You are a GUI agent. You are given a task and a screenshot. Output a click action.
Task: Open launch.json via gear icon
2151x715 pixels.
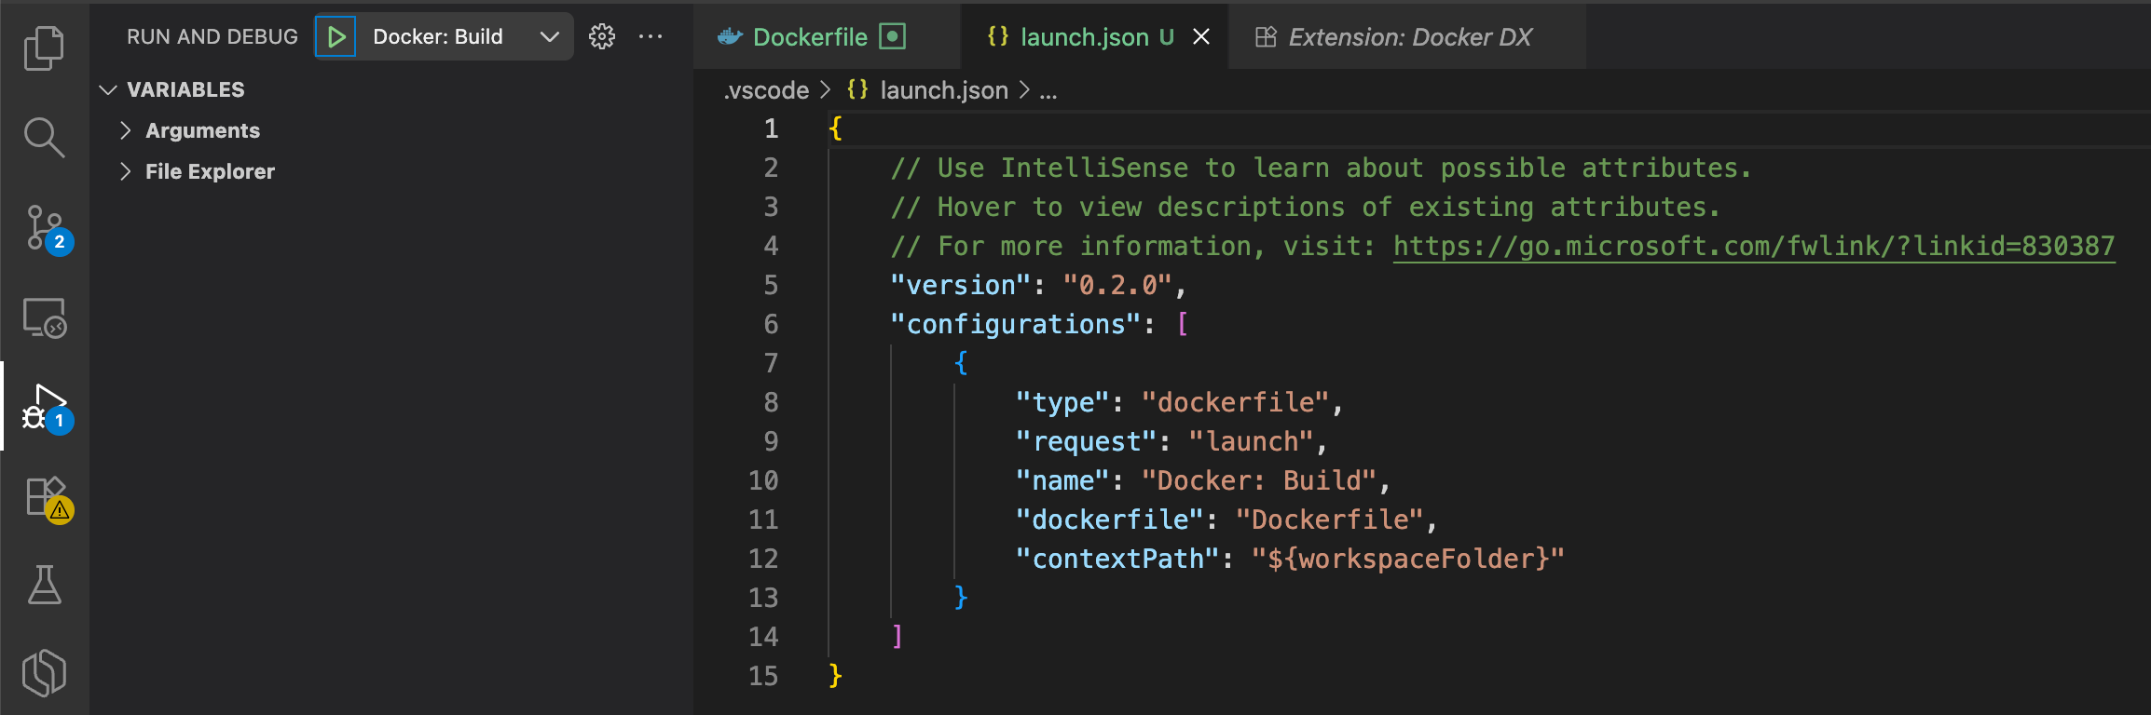(602, 36)
